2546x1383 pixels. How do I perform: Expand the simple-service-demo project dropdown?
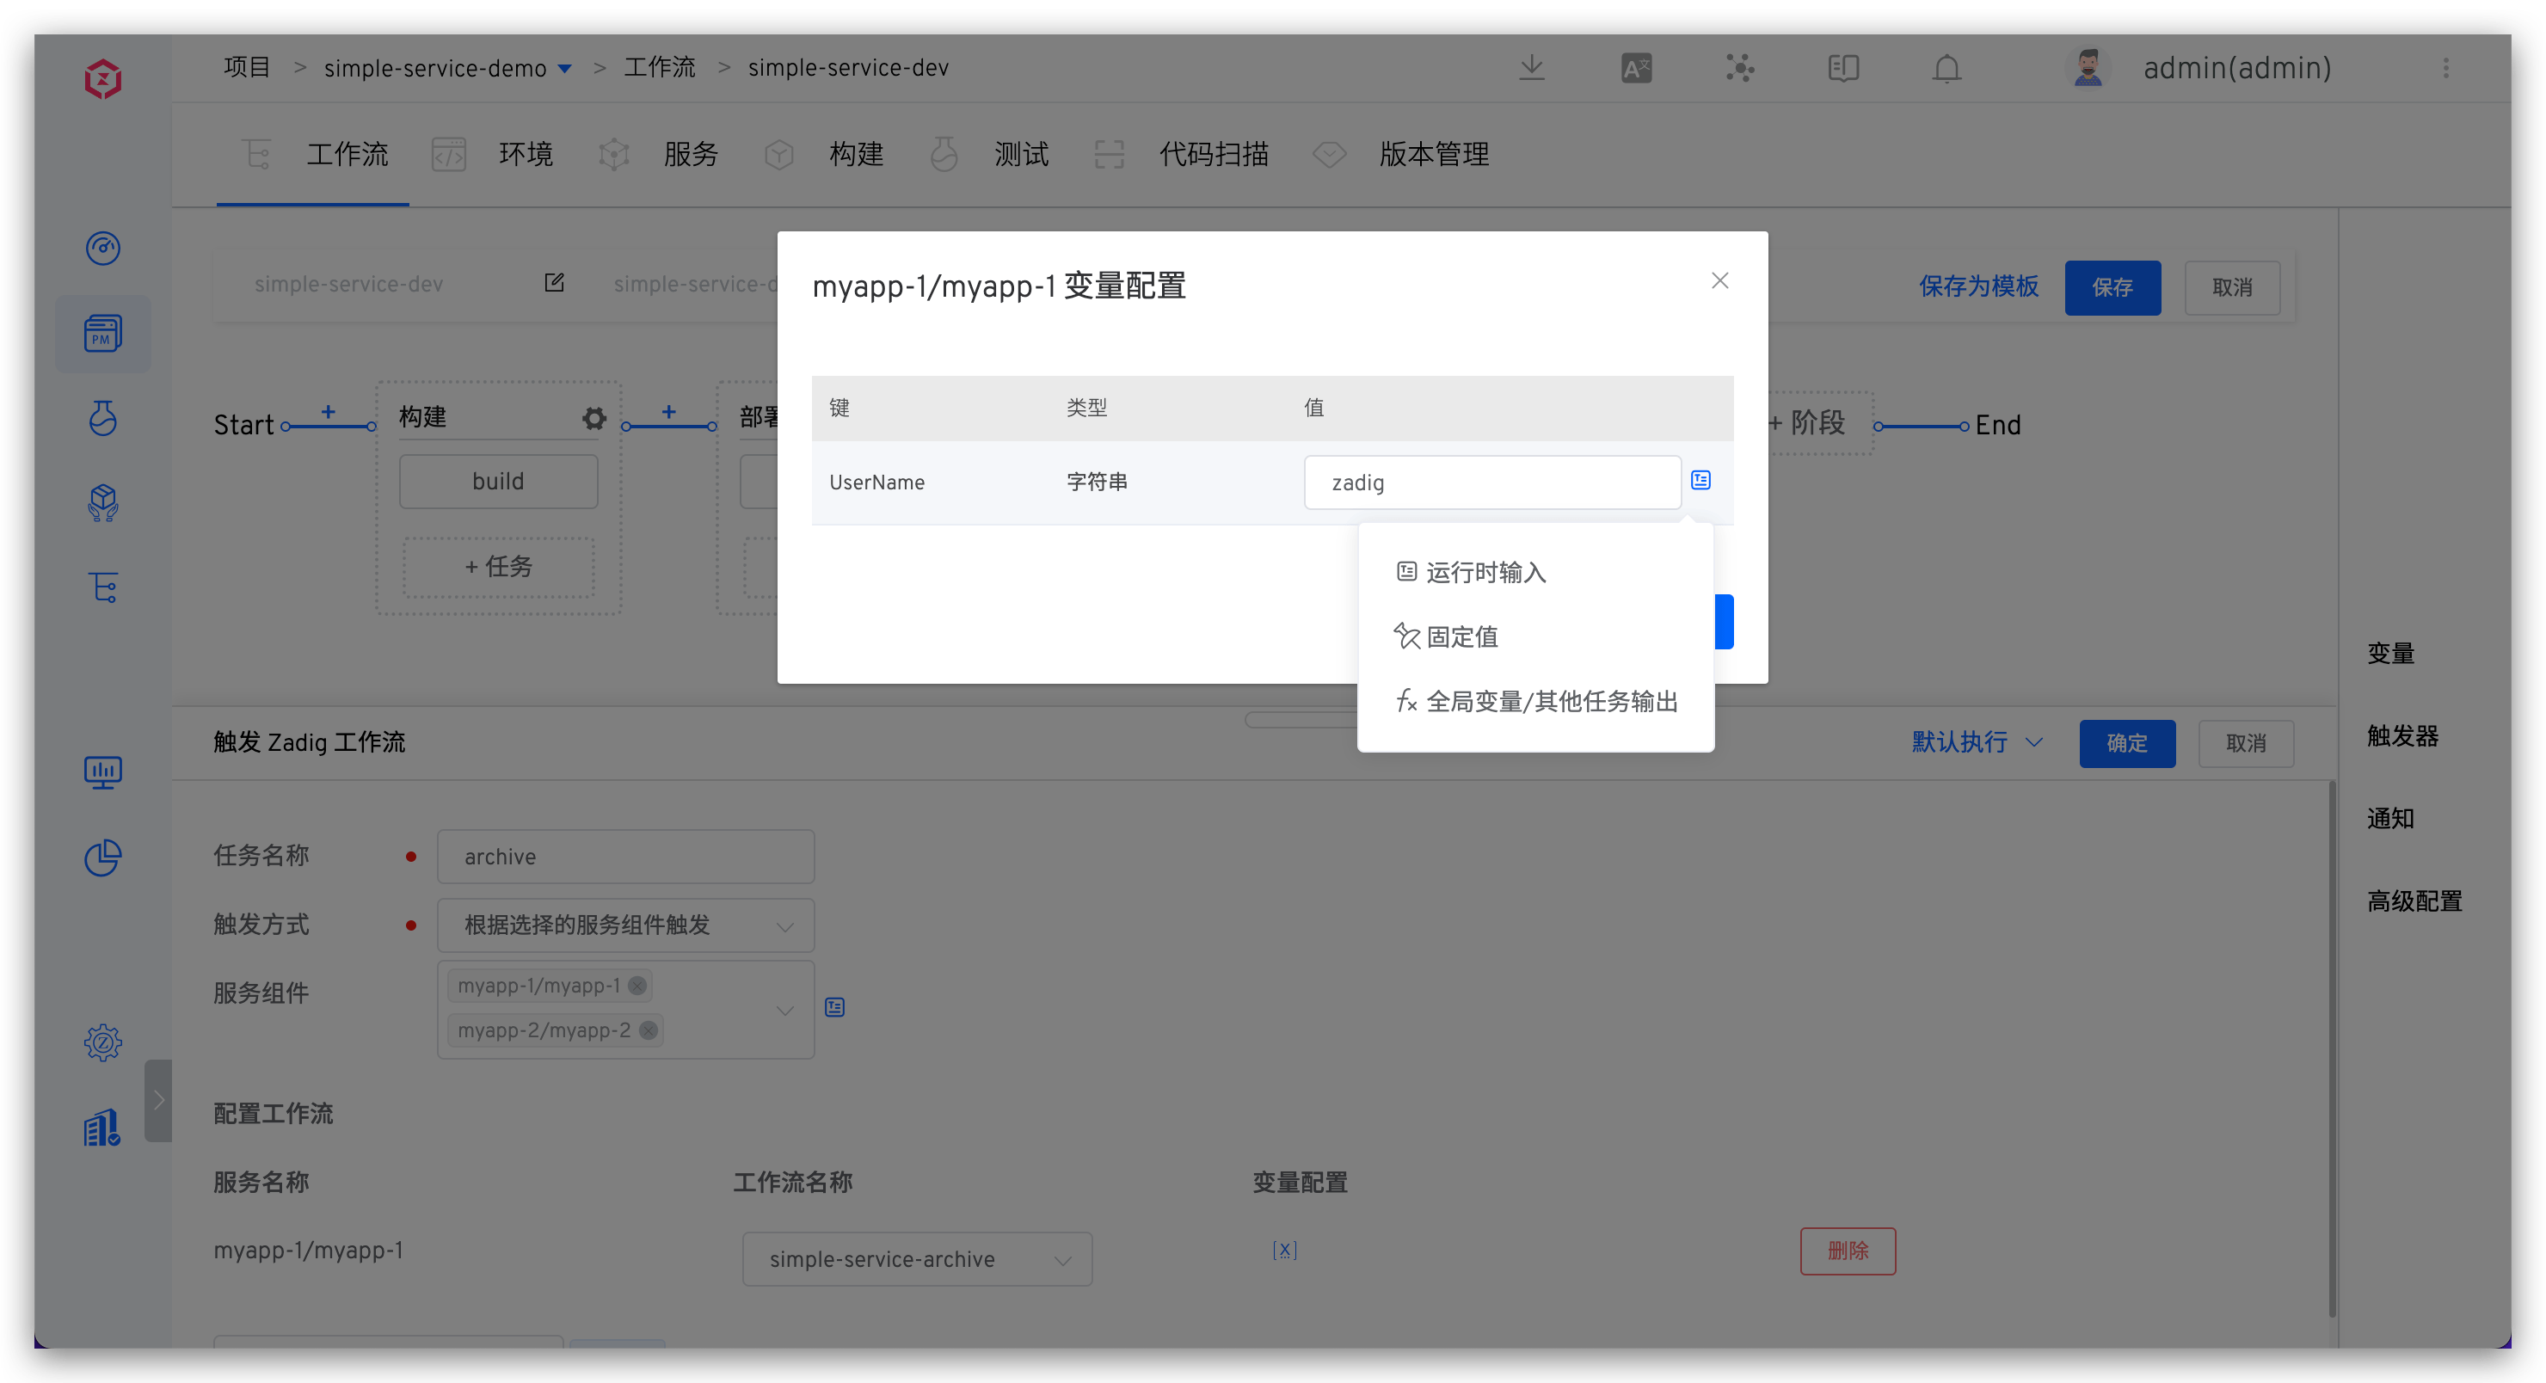pyautogui.click(x=565, y=68)
